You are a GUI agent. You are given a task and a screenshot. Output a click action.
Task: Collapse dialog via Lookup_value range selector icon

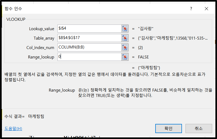pos(125,29)
